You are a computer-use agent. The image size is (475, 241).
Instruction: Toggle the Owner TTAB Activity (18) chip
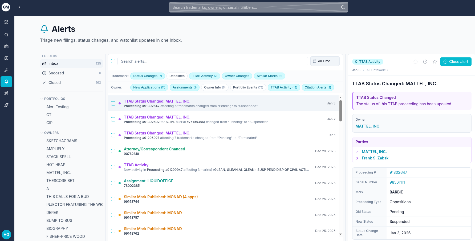pyautogui.click(x=284, y=87)
